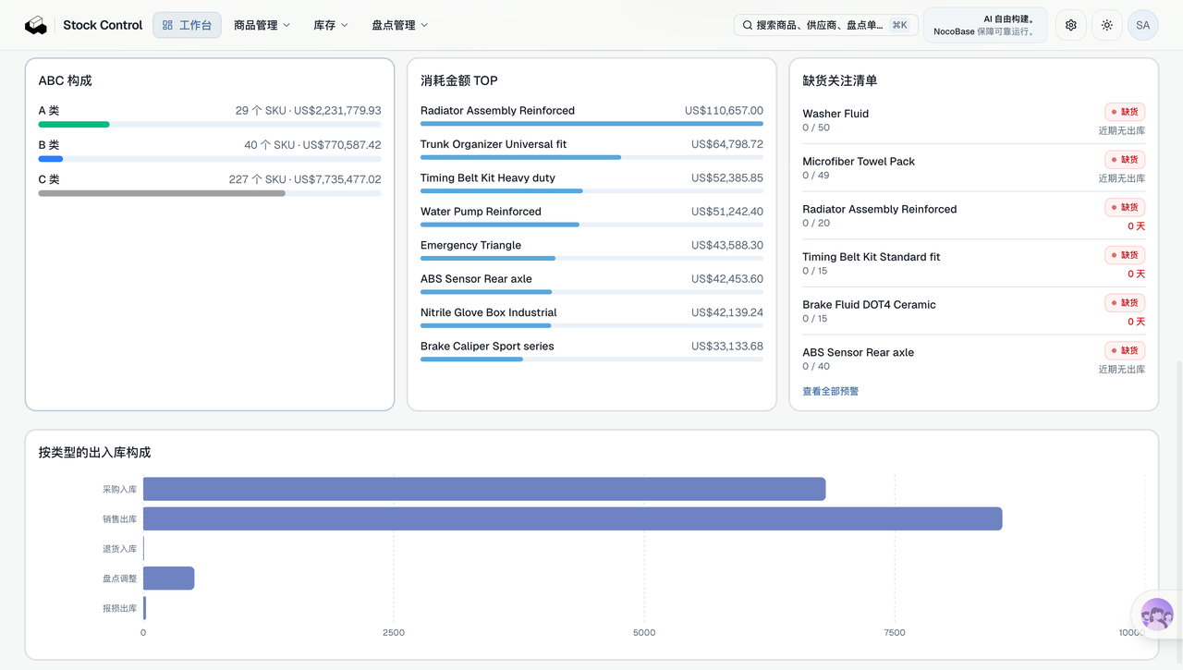
Task: Expand the 库存 menu
Action: (x=331, y=25)
